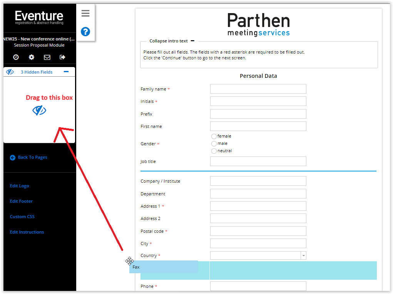This screenshot has height=294, width=393.
Task: Open settings gear icon in sidebar
Action: point(32,57)
